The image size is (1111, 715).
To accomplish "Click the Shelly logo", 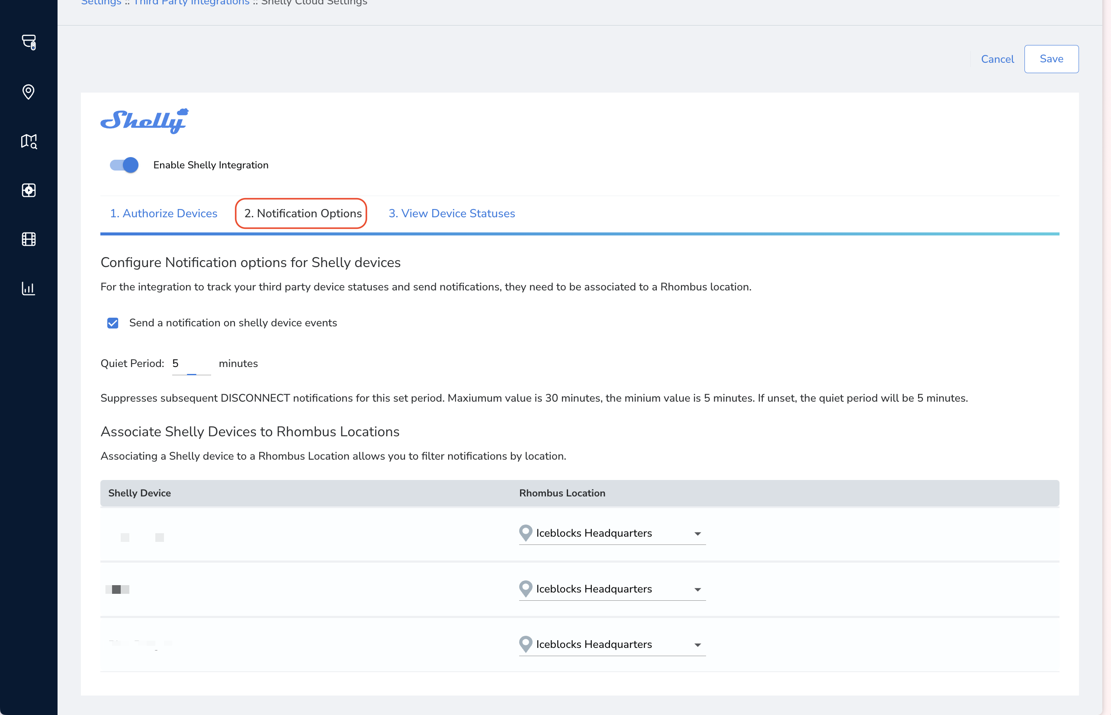I will 145,121.
